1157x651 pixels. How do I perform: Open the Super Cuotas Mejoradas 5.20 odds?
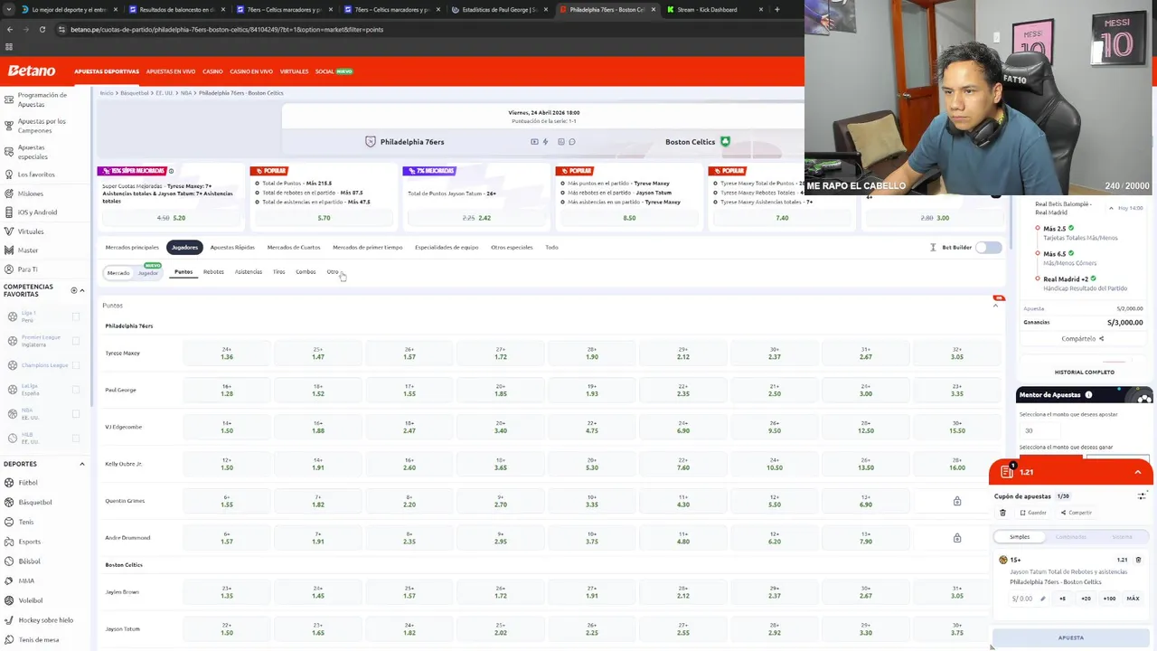point(172,218)
